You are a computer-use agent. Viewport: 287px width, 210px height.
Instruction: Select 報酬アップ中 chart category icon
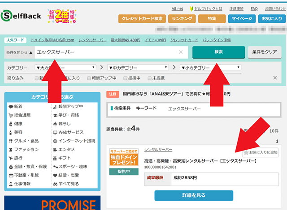[55, 107]
